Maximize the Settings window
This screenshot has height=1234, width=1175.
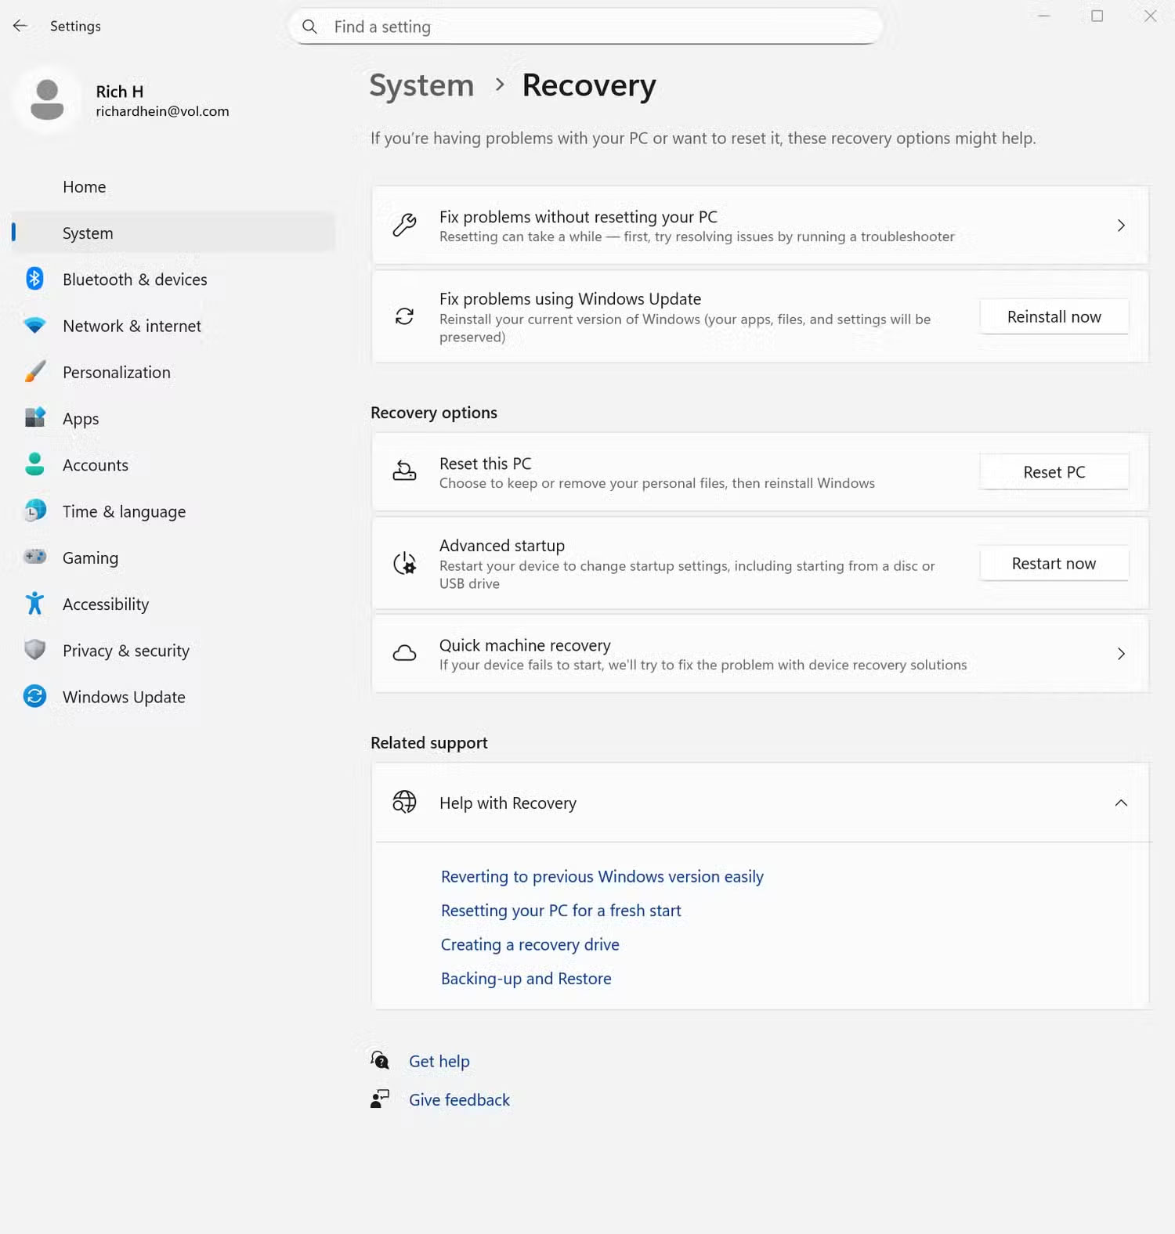pos(1097,16)
